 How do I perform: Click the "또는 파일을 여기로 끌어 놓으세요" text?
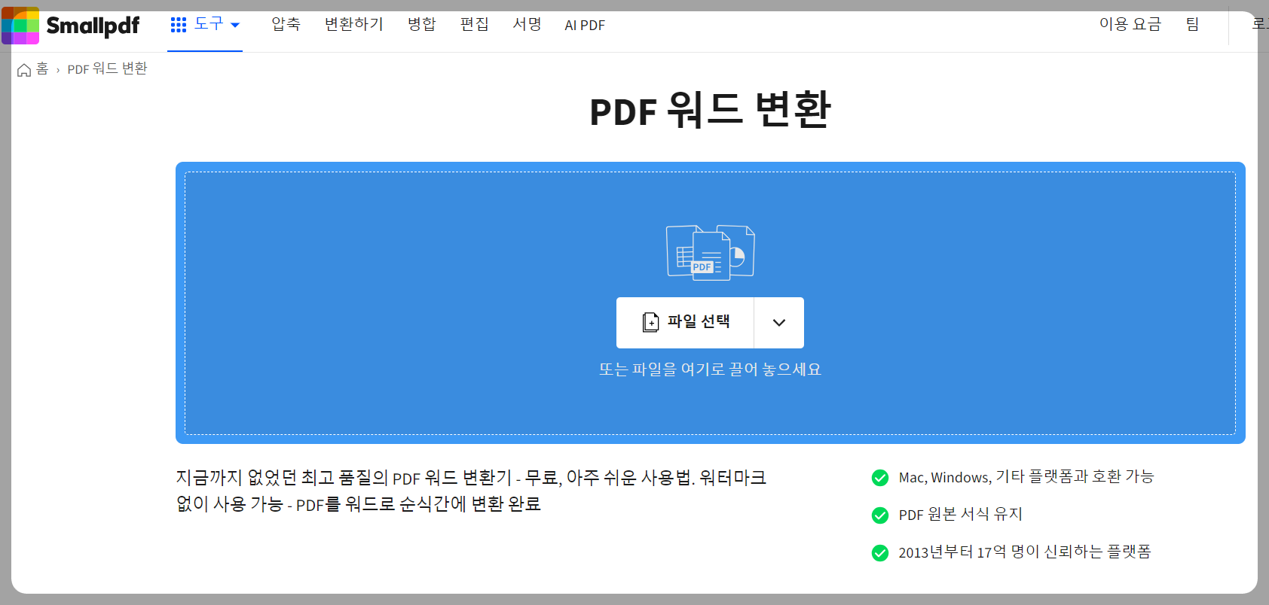point(710,369)
